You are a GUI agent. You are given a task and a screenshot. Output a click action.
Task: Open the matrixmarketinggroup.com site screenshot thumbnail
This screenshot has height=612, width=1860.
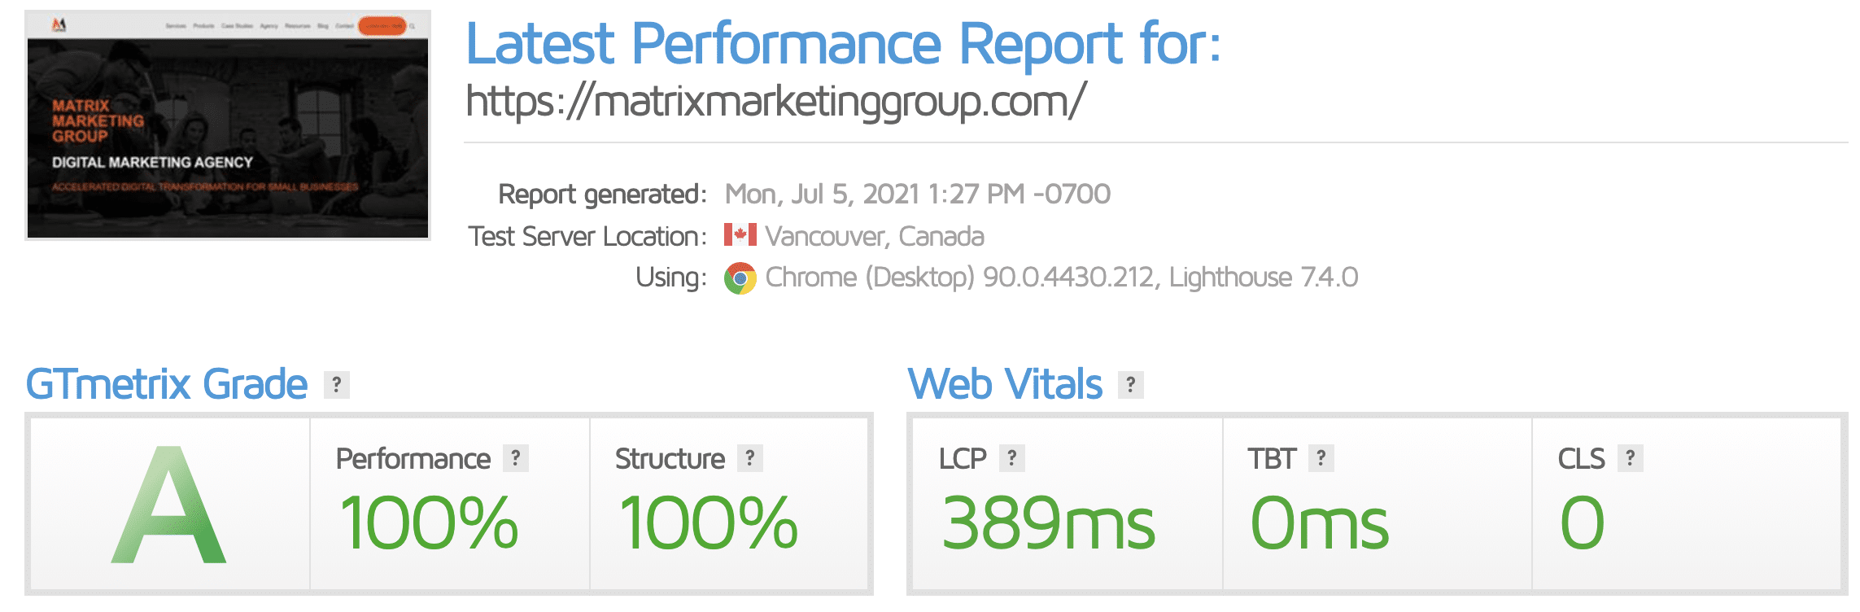click(x=228, y=125)
